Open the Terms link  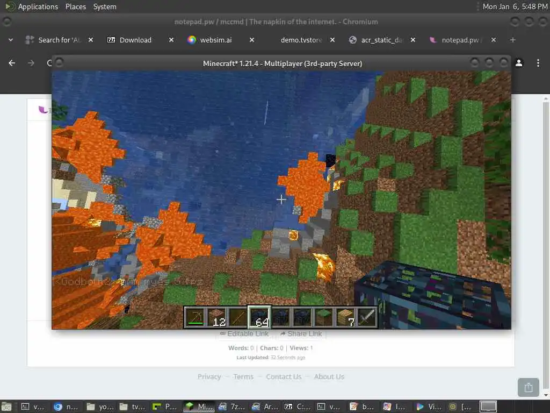(243, 376)
